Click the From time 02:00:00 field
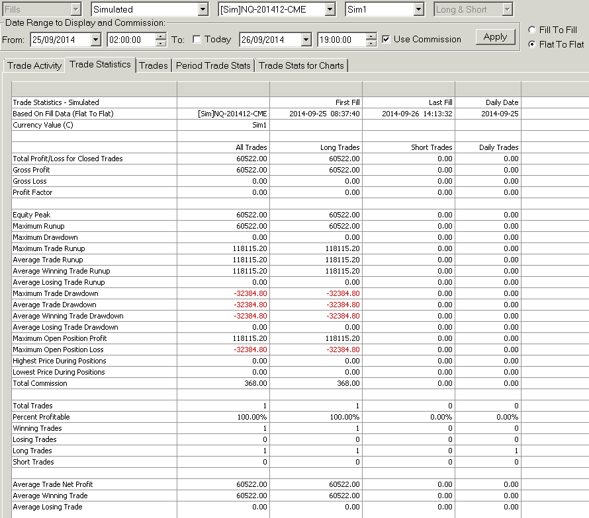 pos(131,40)
